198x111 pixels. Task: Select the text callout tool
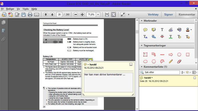tap(154, 55)
